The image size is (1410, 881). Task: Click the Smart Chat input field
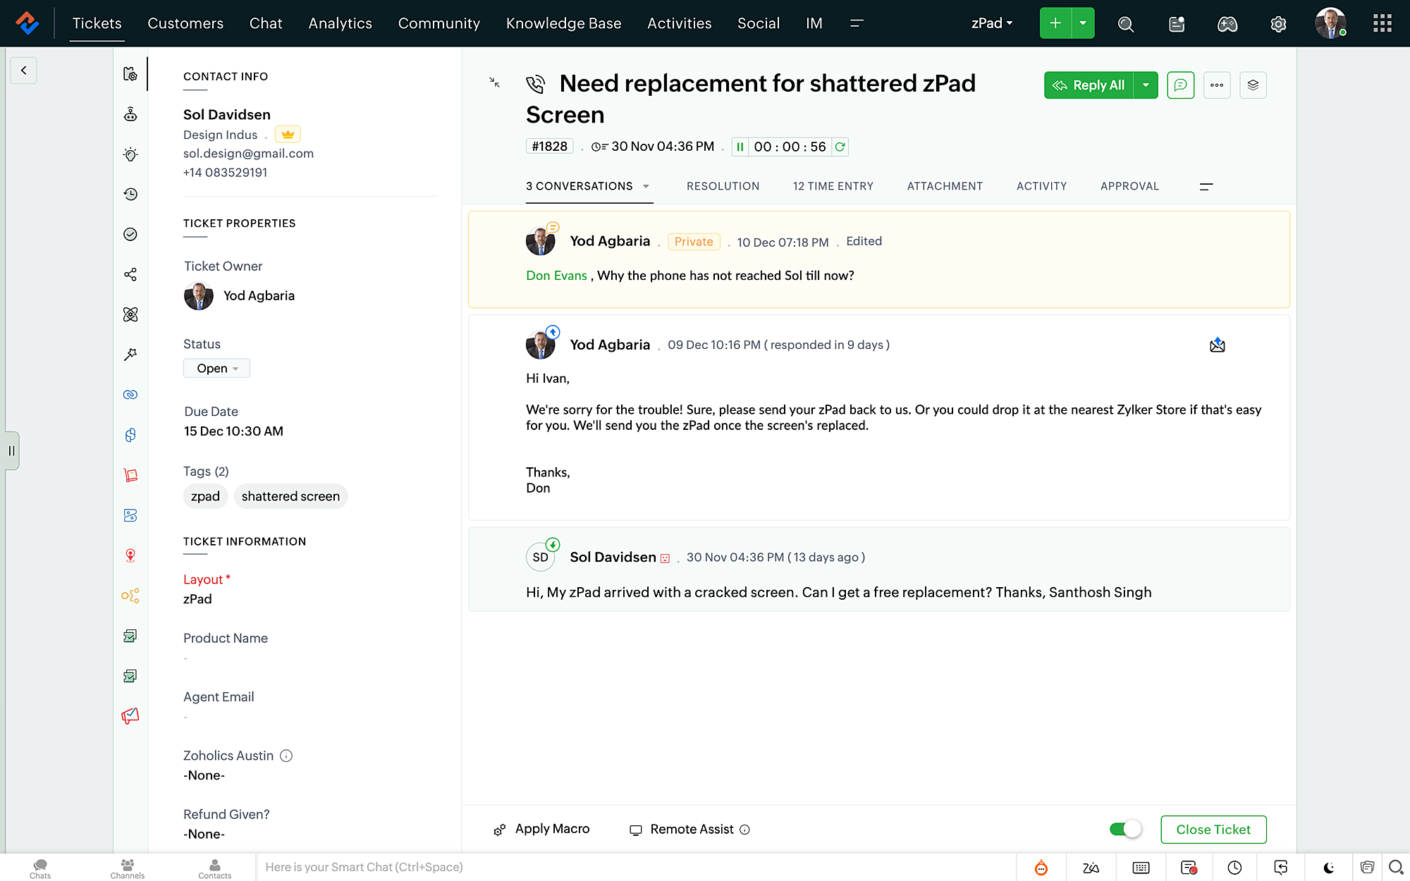click(x=634, y=867)
